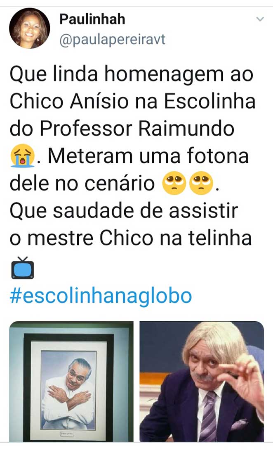The image size is (273, 451).
Task: Click the text line 'Que linda homenagem ao'
Action: 132,75
